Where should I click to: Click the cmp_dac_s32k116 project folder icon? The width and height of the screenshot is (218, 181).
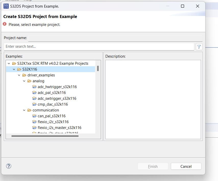[x=35, y=104]
